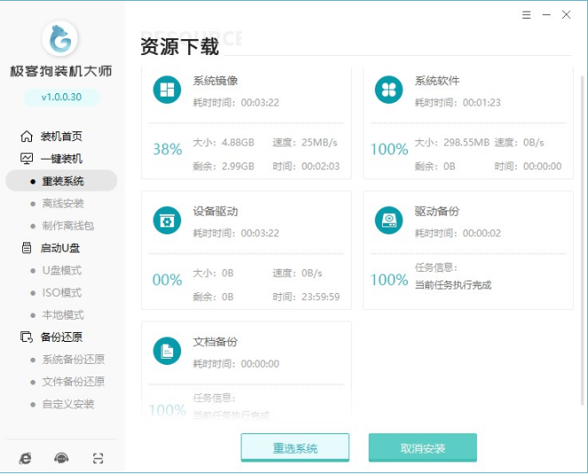Select ISO模式 under 启动U盘
588x475 pixels.
click(x=62, y=292)
